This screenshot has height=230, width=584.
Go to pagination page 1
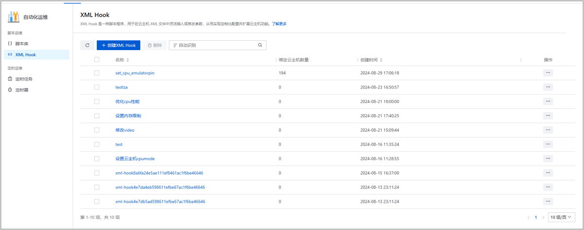[536, 217]
